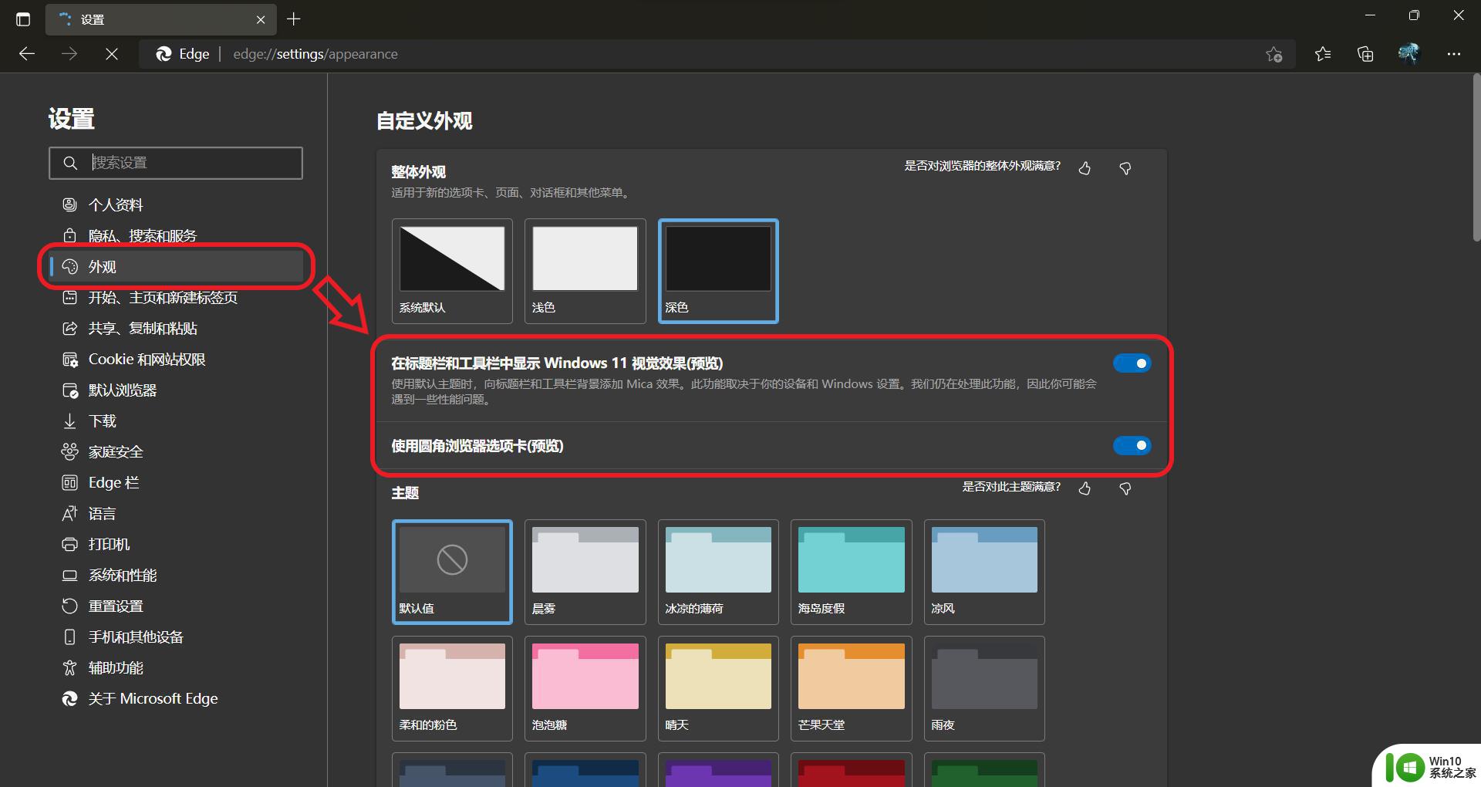Click the 搜索设置 search field

pos(176,163)
